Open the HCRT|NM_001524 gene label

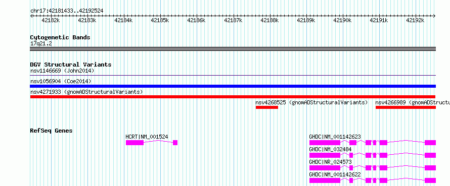click(x=147, y=137)
